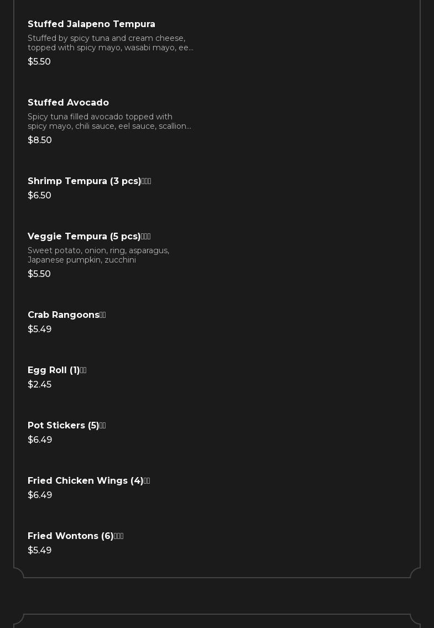Expand the truncated Stuffed Avocado description

[x=109, y=122]
